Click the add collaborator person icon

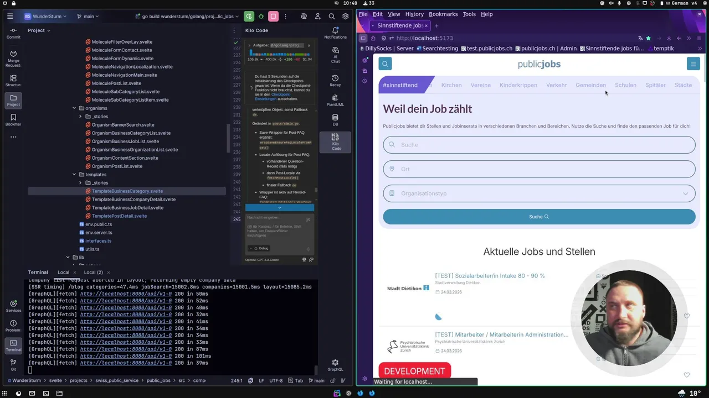pos(317,17)
